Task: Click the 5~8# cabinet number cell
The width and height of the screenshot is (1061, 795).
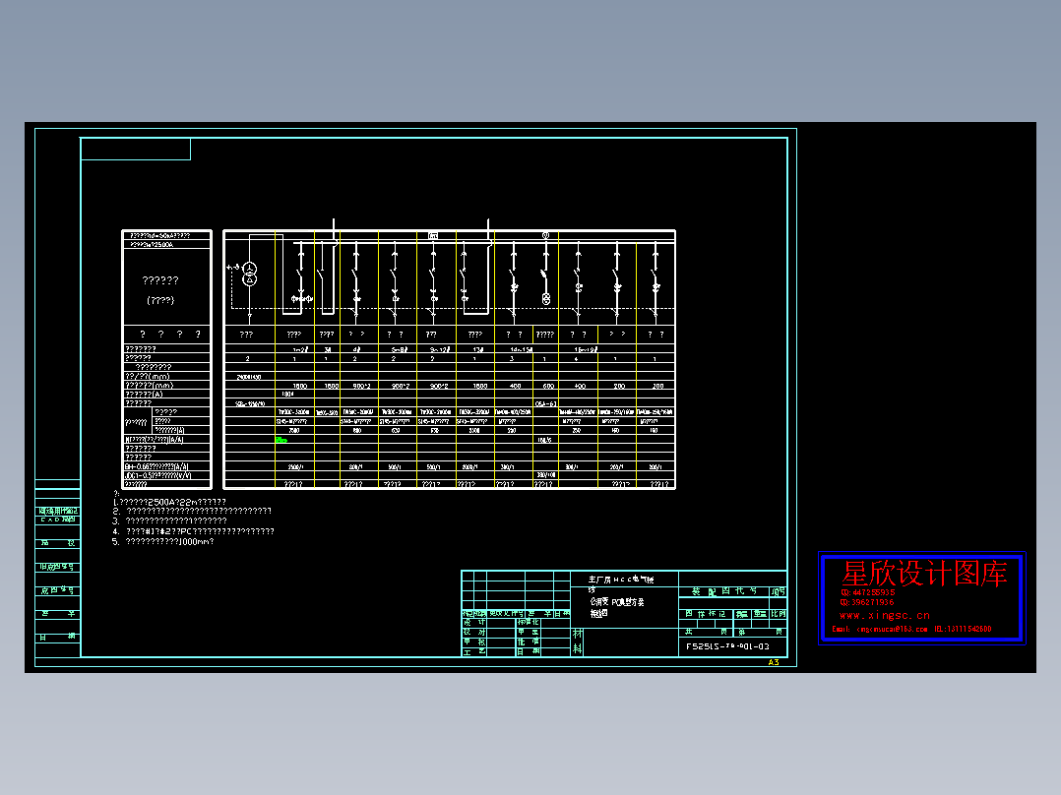Action: tap(400, 350)
